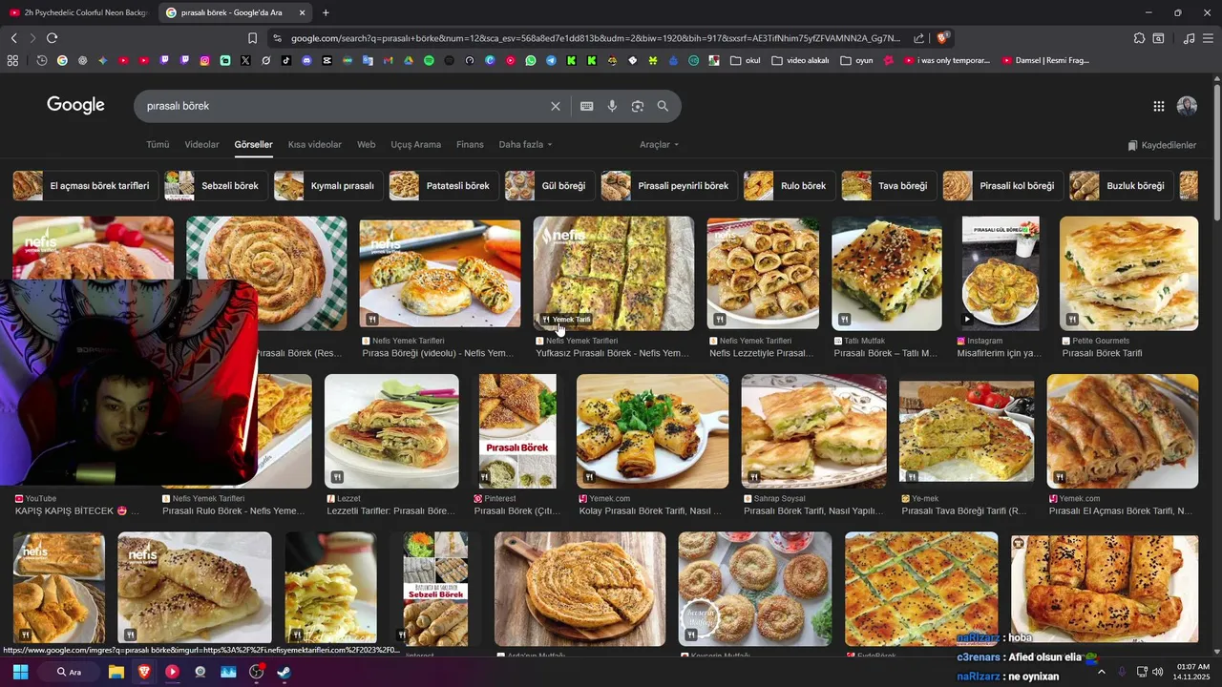Switch to the YouTube Psychedelic Neon browser tab
1222x687 pixels.
click(x=78, y=12)
